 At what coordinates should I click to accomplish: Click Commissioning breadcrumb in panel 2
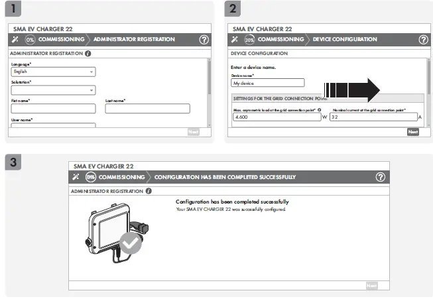click(x=281, y=39)
